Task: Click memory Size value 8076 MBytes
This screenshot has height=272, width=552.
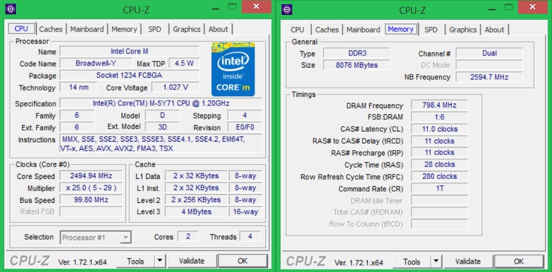Action: 357,65
